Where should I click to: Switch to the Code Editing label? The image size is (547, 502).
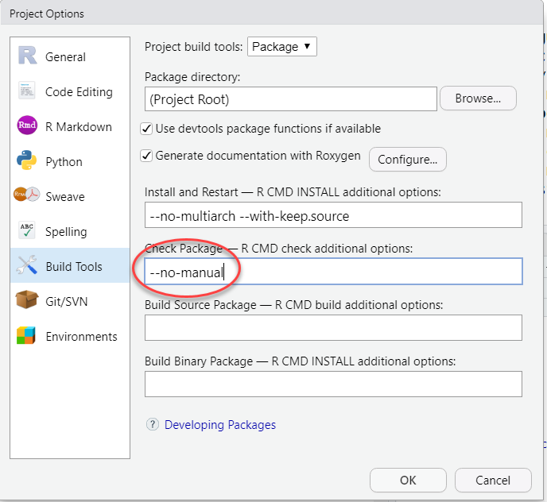(79, 92)
